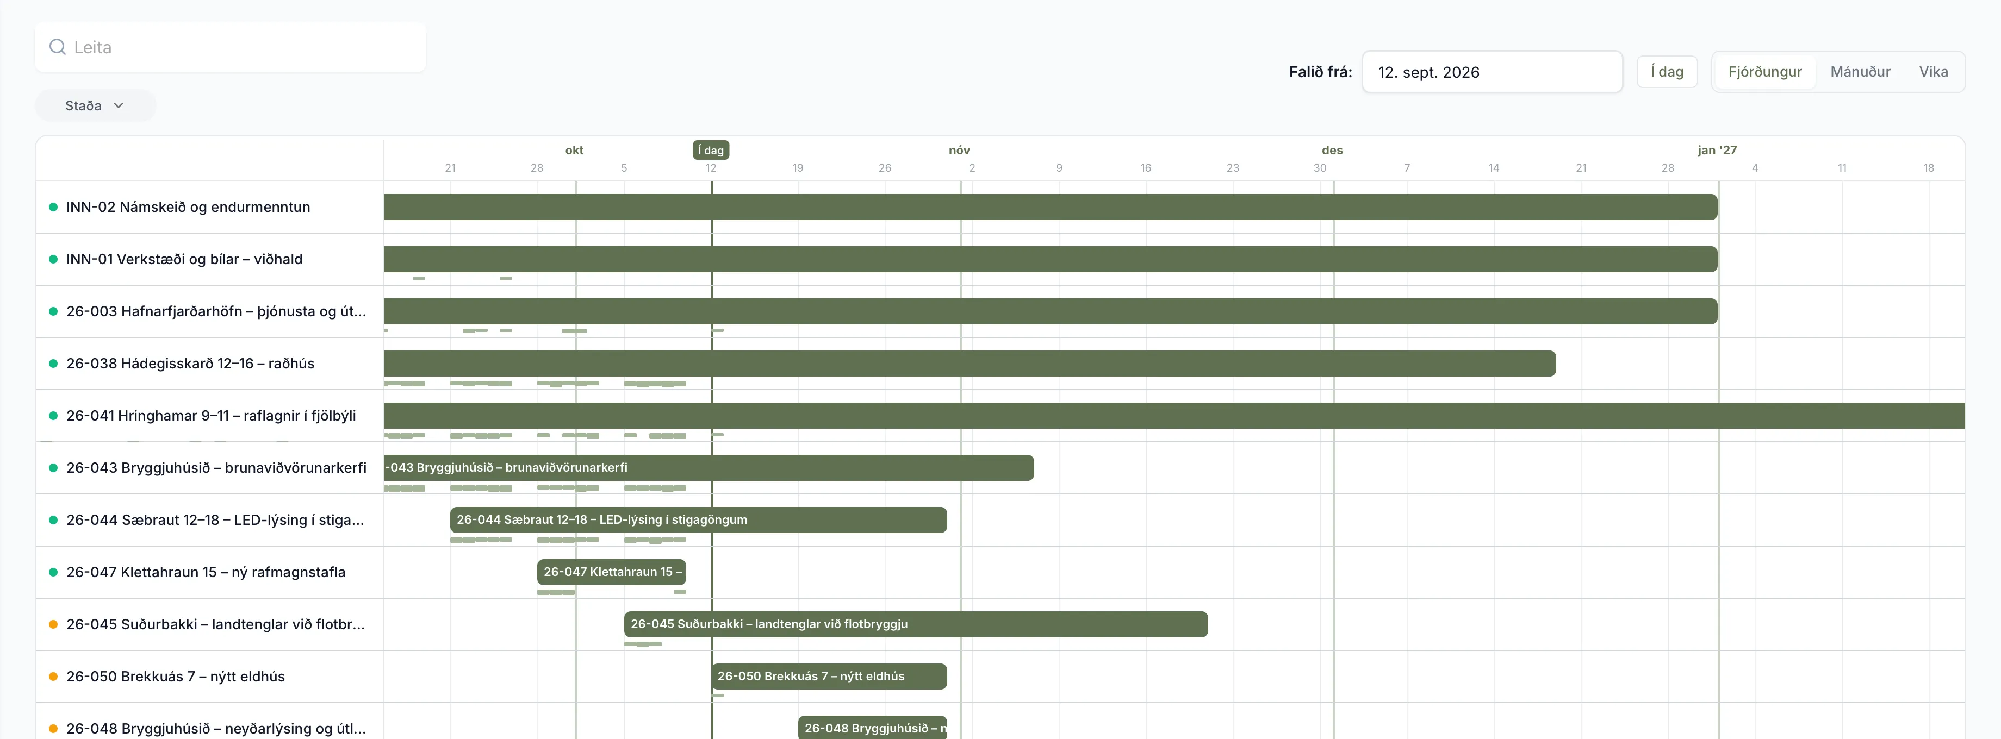Expand the Staða chevron arrow

(x=119, y=105)
